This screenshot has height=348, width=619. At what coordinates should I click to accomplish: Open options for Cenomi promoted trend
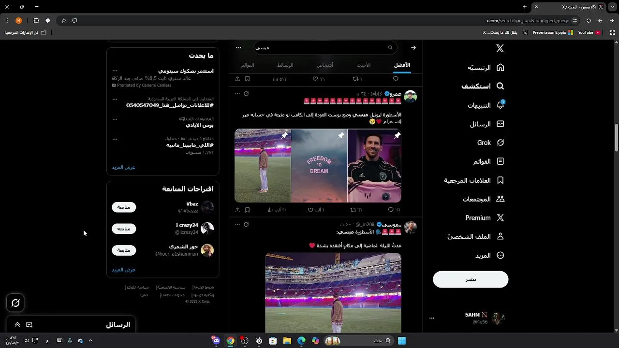tap(115, 71)
